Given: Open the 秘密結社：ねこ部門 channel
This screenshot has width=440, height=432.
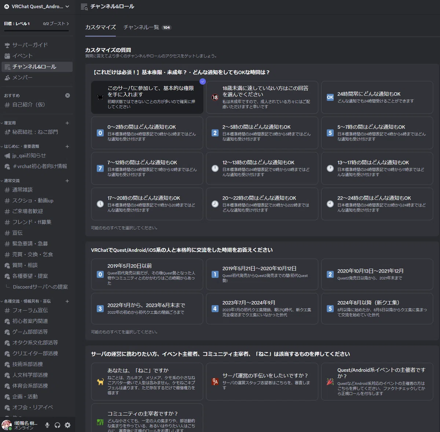Looking at the screenshot, I should coord(37,132).
